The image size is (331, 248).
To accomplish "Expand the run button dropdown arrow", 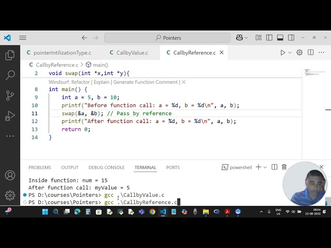I will coord(290,53).
